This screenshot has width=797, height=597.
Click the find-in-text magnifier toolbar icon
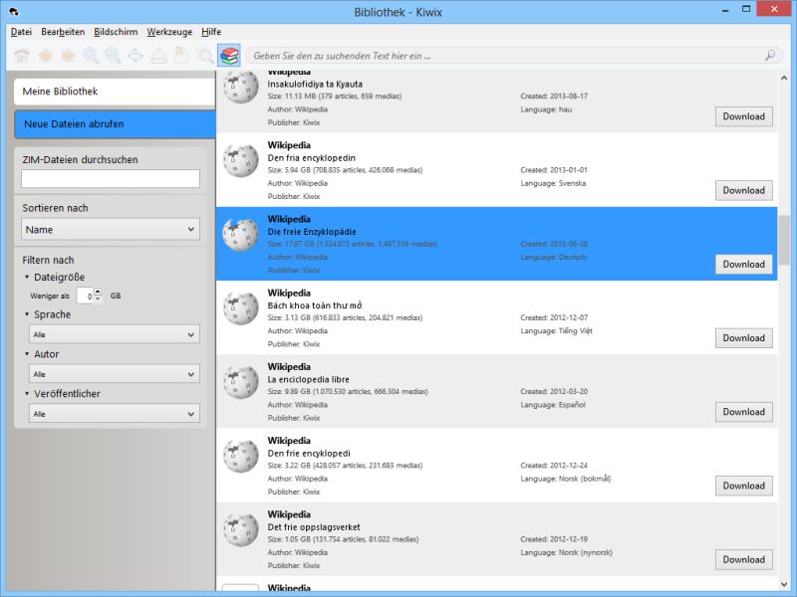click(x=205, y=56)
